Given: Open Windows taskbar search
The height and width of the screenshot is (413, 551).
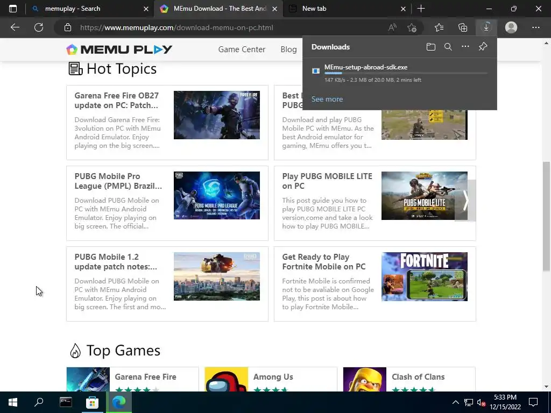Looking at the screenshot, I should point(39,402).
